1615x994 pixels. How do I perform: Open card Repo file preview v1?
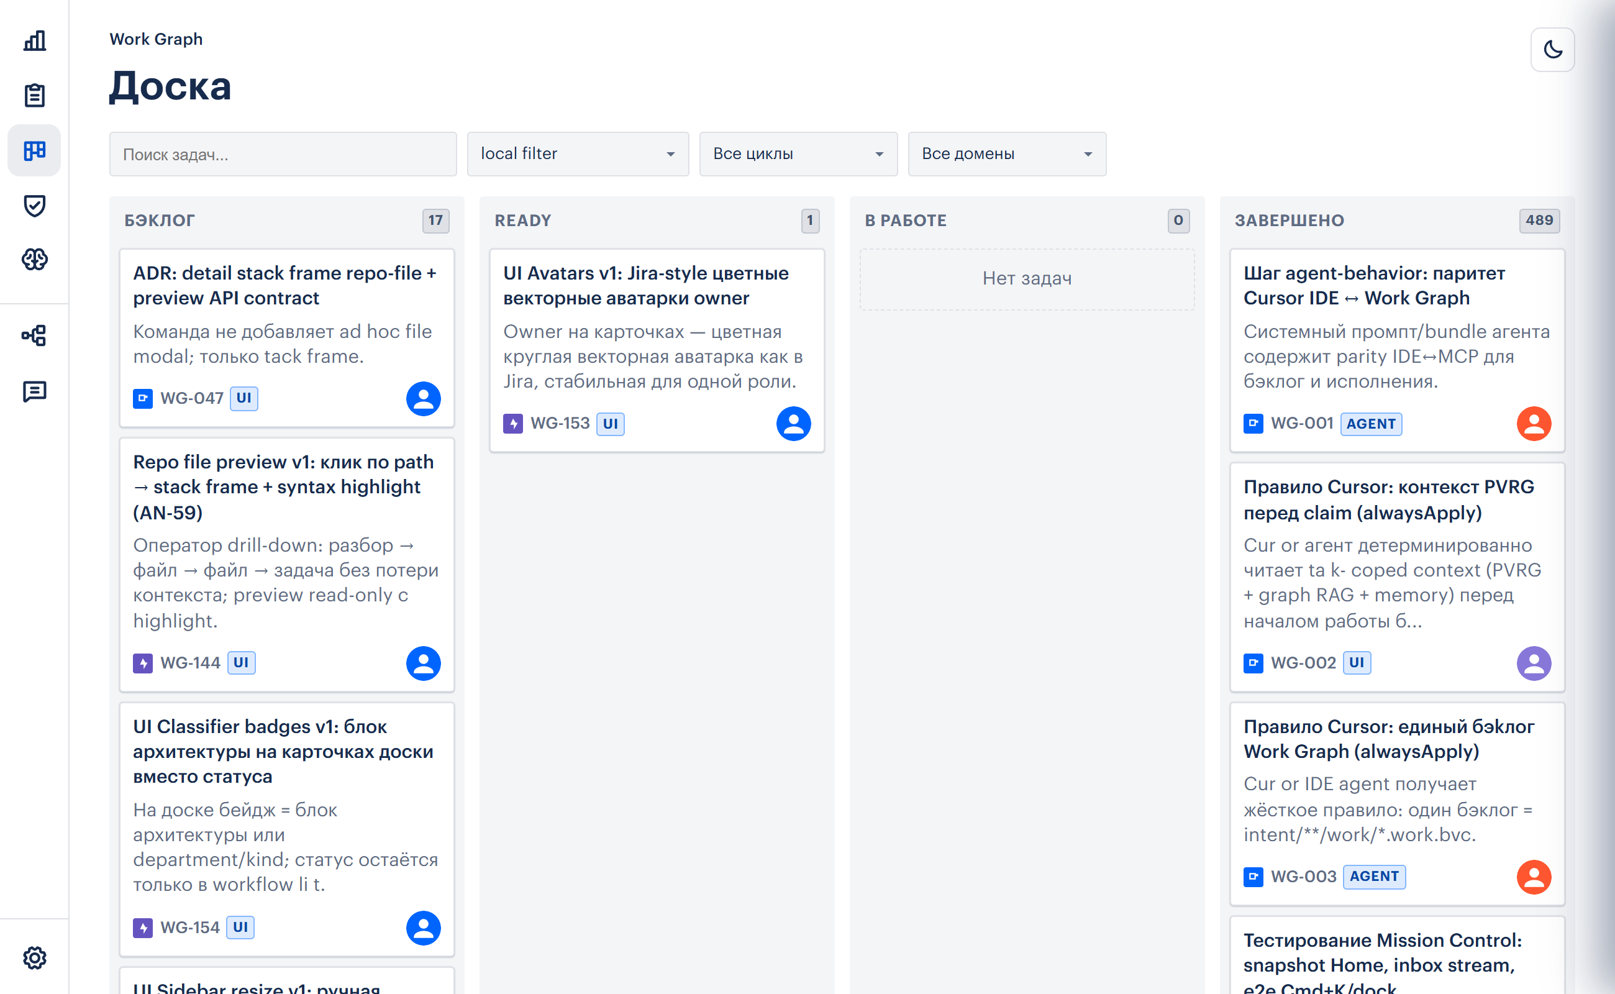(286, 565)
